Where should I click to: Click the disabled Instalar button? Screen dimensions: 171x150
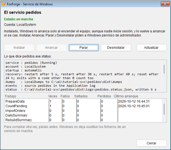pyautogui.click(x=19, y=48)
